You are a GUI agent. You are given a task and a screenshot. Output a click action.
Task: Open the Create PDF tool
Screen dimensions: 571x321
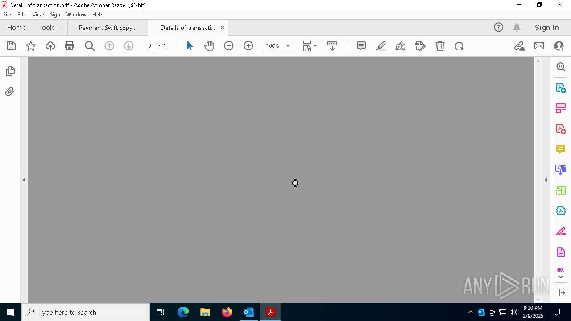pos(561,129)
